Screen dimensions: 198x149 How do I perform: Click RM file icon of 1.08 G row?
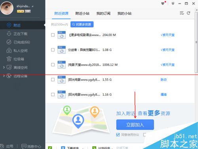[x=61, y=50]
